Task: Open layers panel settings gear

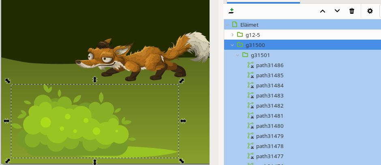Action: click(x=370, y=11)
